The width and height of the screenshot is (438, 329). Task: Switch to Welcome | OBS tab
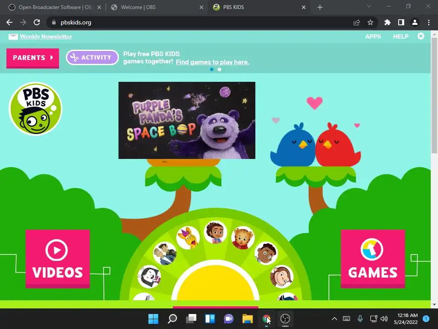point(157,7)
